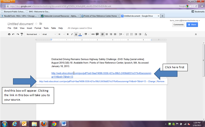This screenshot has height=127, width=205.
Task: Click Change in the link popup
Action: click(x=151, y=81)
